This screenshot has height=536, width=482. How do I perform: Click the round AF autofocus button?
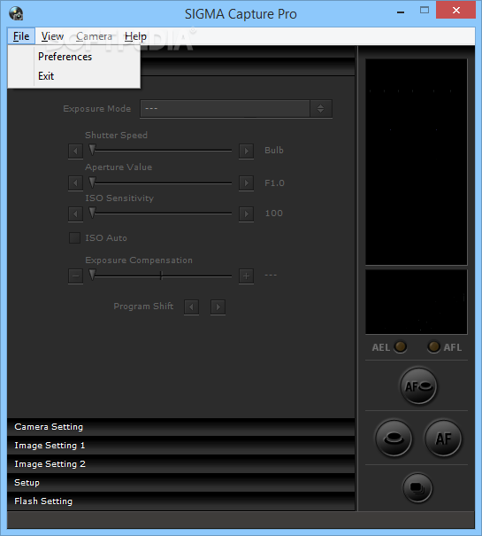443,439
